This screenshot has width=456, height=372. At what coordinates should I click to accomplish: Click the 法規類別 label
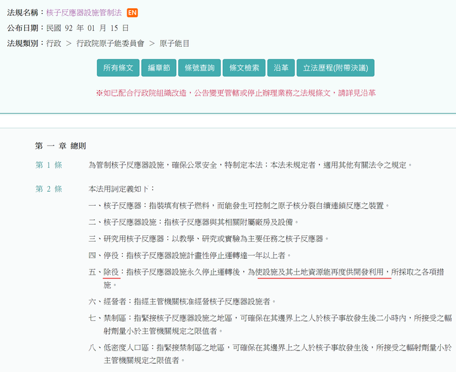22,44
